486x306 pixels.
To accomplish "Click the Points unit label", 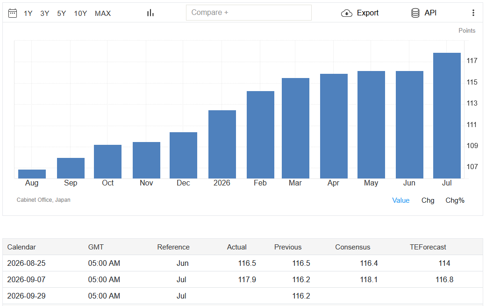I will coord(467,30).
